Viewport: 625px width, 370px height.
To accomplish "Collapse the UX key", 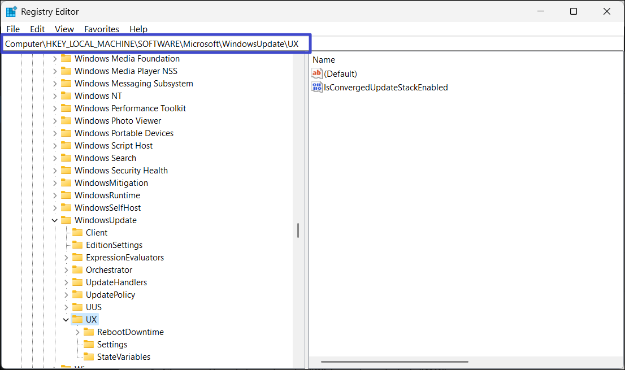I will (x=66, y=320).
